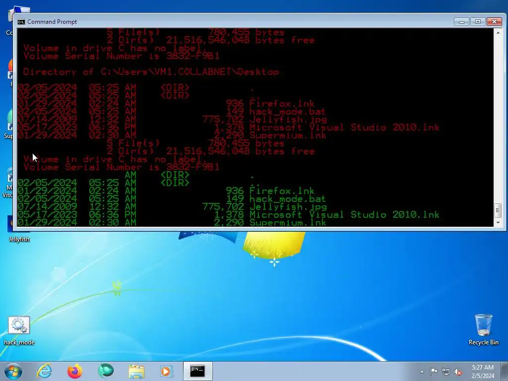The width and height of the screenshot is (508, 381).
Task: Click green 'Microsoft Visual Studio 2010.lnk' text
Action: click(344, 215)
